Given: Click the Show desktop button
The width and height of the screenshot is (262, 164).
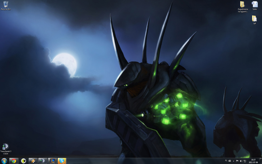Looking at the screenshot, I should (x=261, y=161).
